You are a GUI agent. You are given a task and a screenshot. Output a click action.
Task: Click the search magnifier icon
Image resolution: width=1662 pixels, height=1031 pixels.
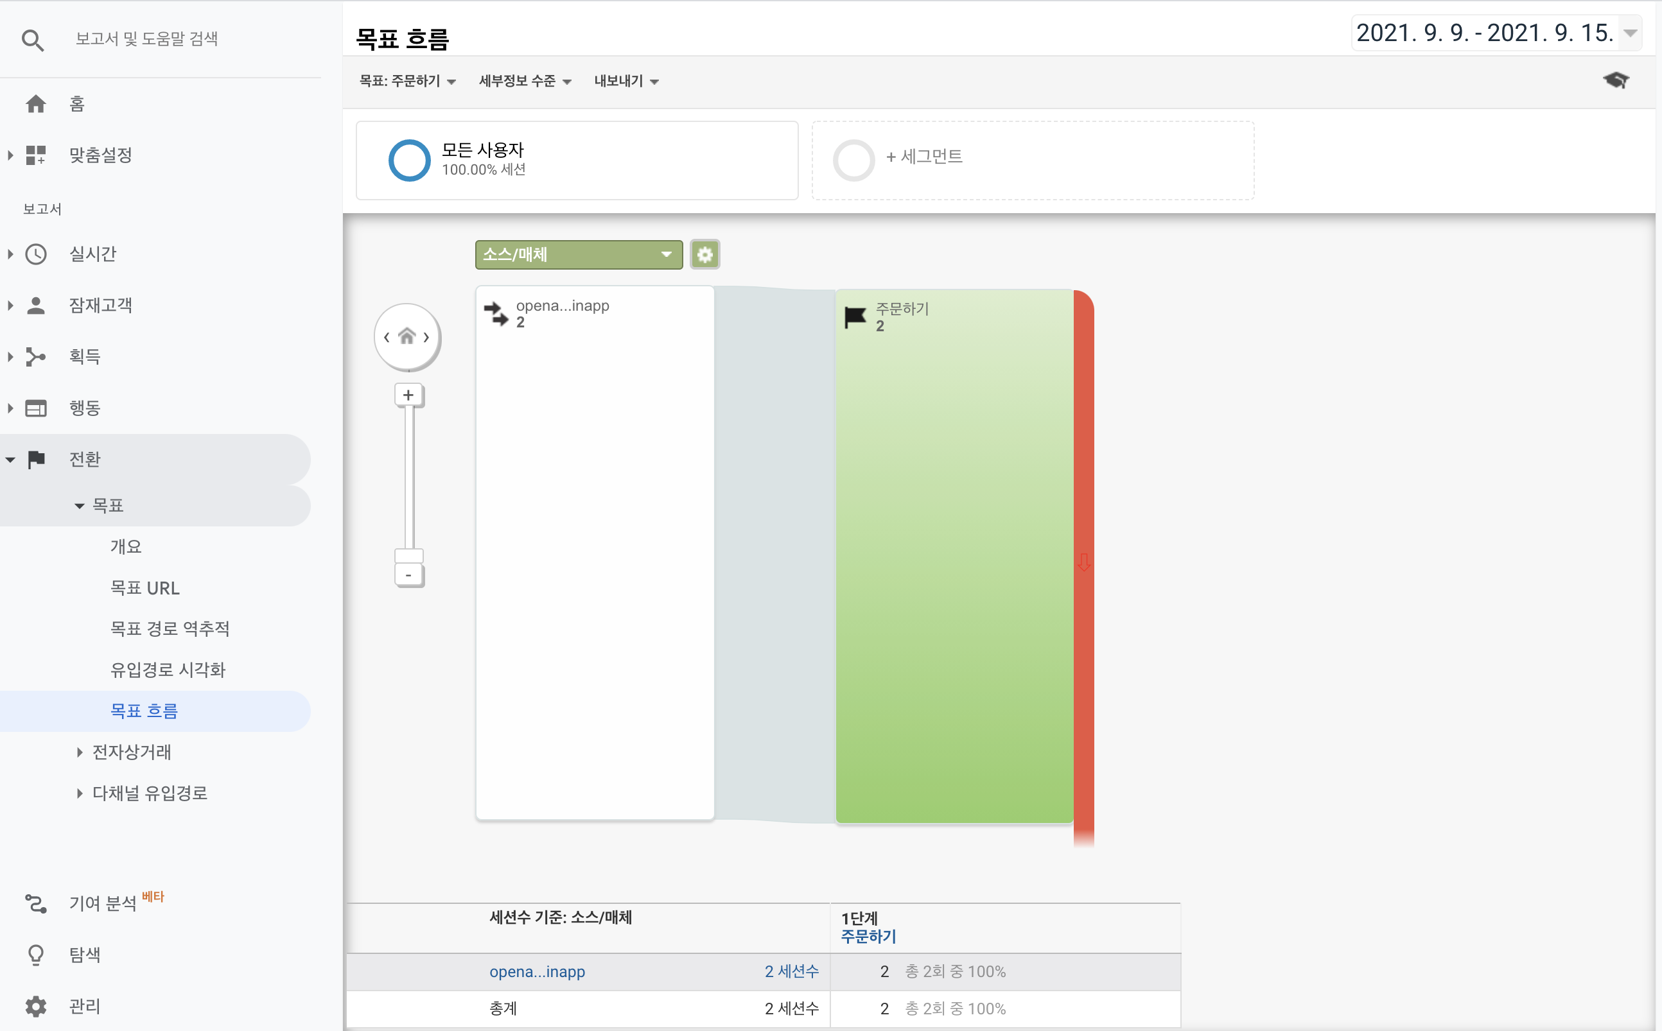click(33, 40)
